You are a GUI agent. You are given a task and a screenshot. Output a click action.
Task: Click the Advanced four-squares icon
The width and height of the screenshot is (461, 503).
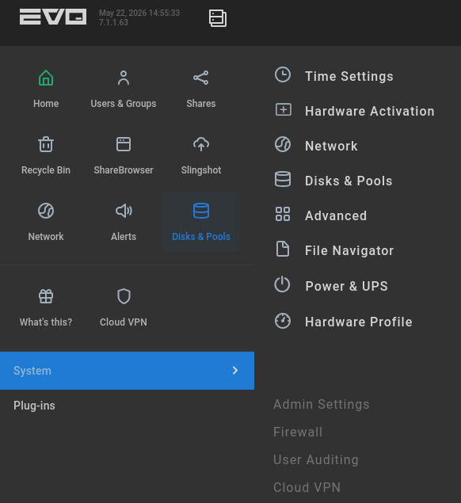(x=283, y=214)
